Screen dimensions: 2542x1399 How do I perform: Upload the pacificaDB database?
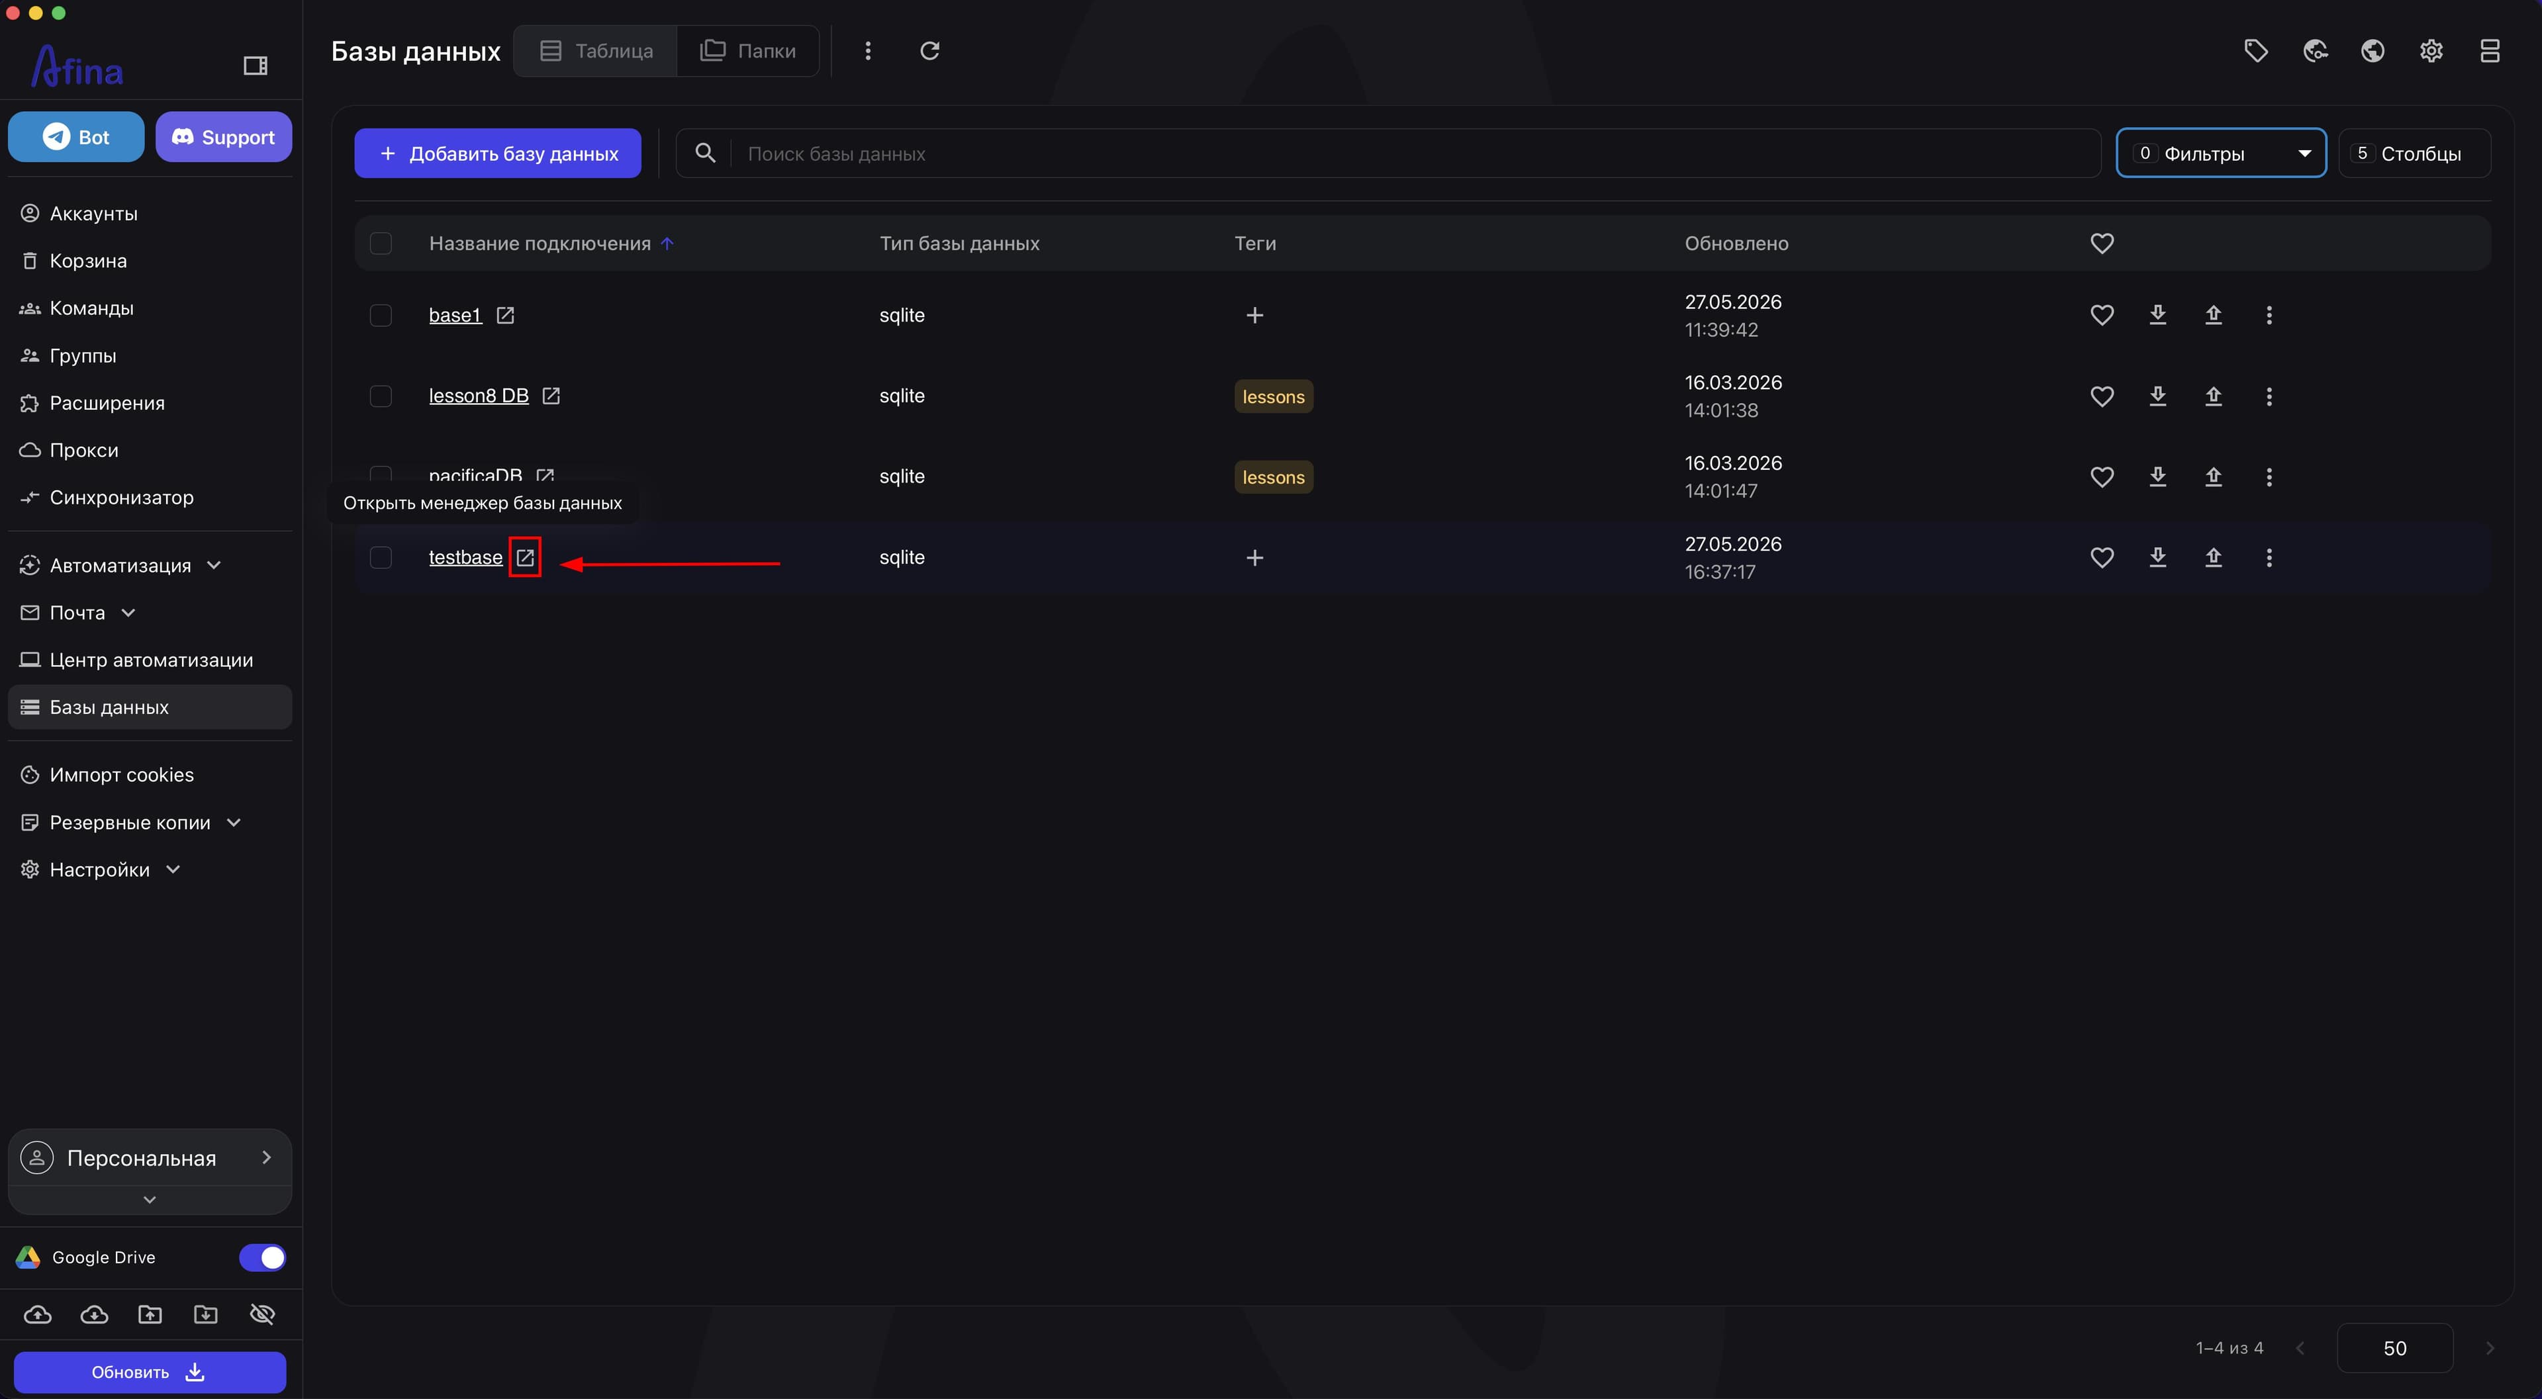[x=2214, y=476]
